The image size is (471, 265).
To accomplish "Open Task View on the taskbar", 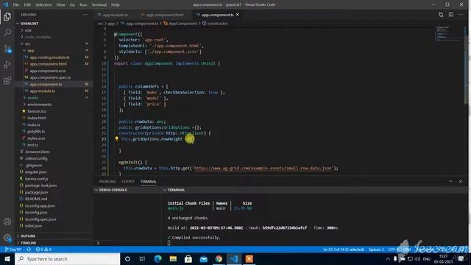I will (142, 258).
